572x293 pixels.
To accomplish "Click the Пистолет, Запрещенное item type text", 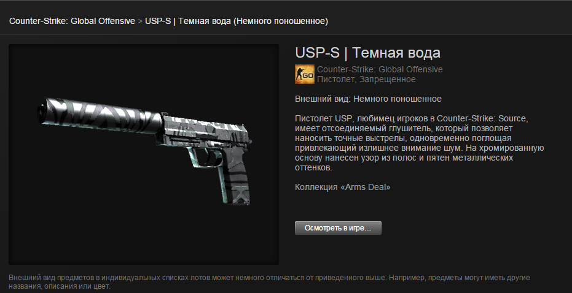I will pos(366,79).
